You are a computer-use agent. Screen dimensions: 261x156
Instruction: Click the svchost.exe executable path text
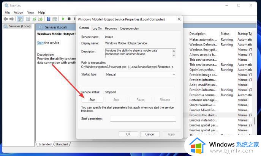[x=127, y=67]
